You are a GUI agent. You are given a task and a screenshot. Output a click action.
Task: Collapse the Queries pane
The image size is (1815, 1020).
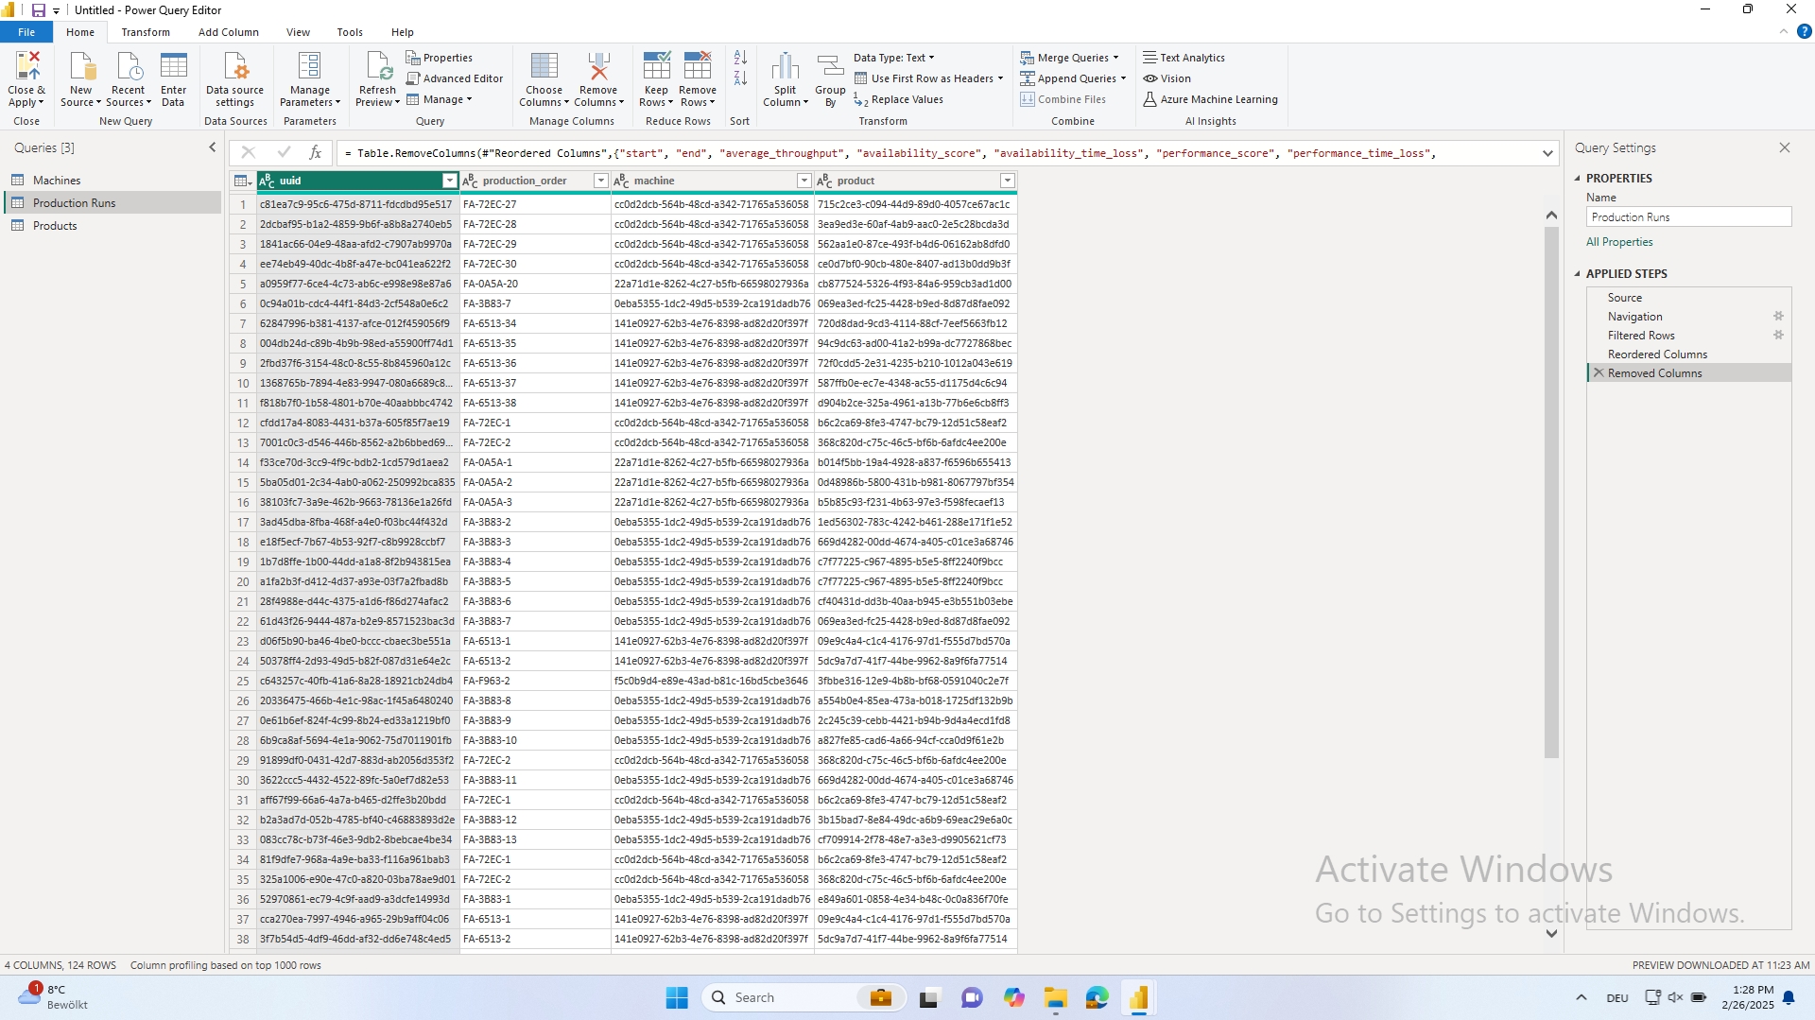coord(212,147)
